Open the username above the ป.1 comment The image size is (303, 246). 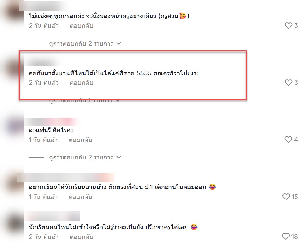click(66, 177)
